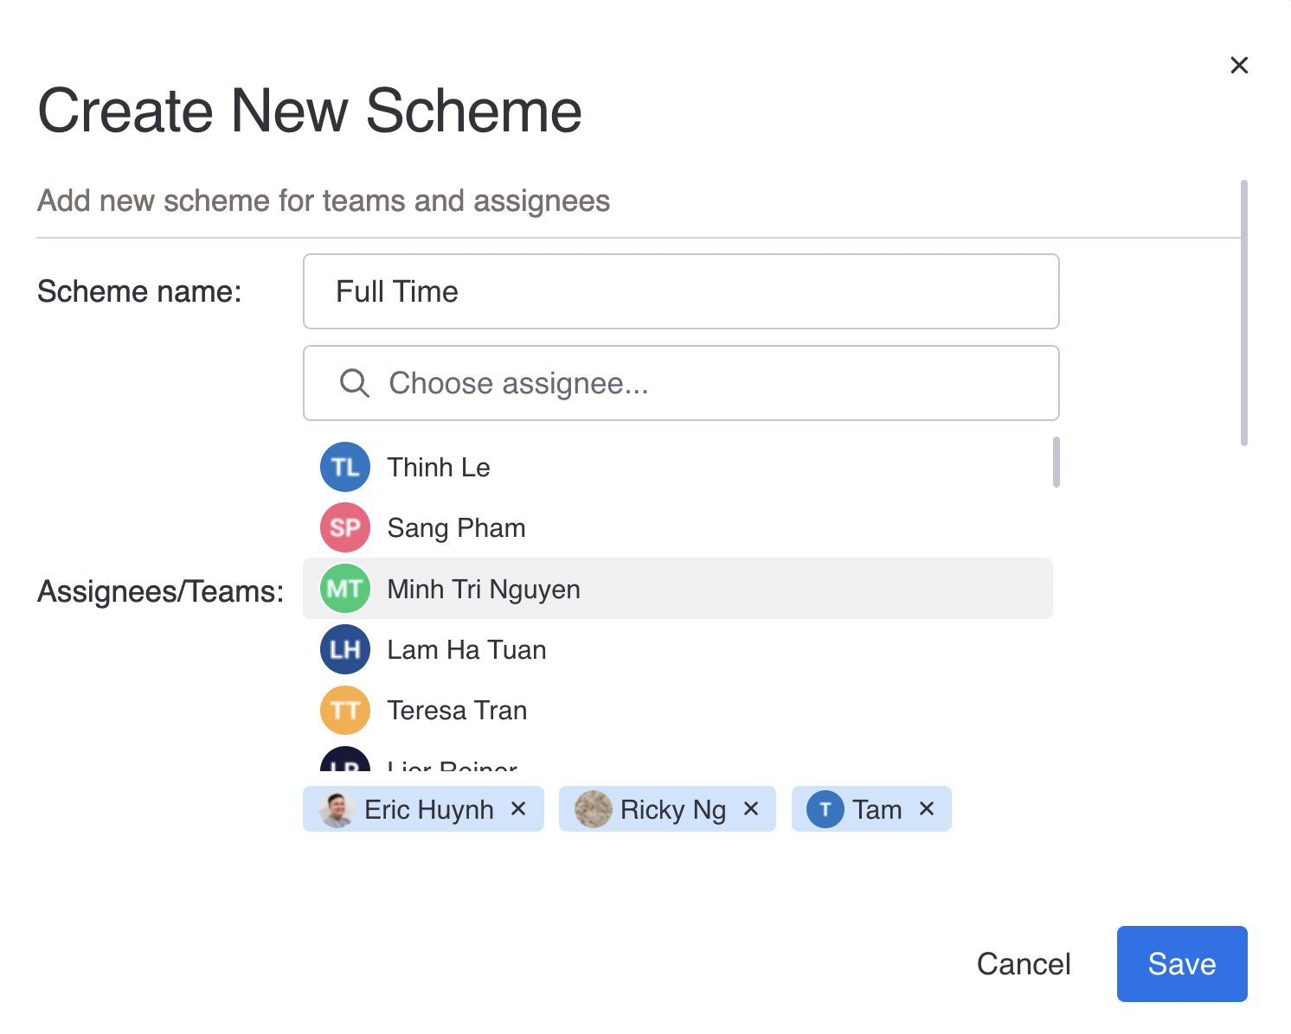
Task: Open the Choose assignee picker
Action: (680, 383)
